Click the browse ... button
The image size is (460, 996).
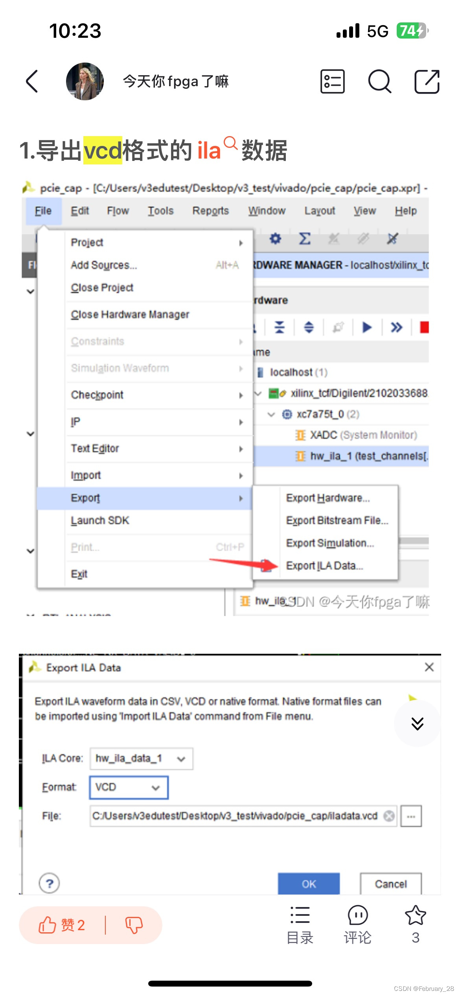point(411,816)
